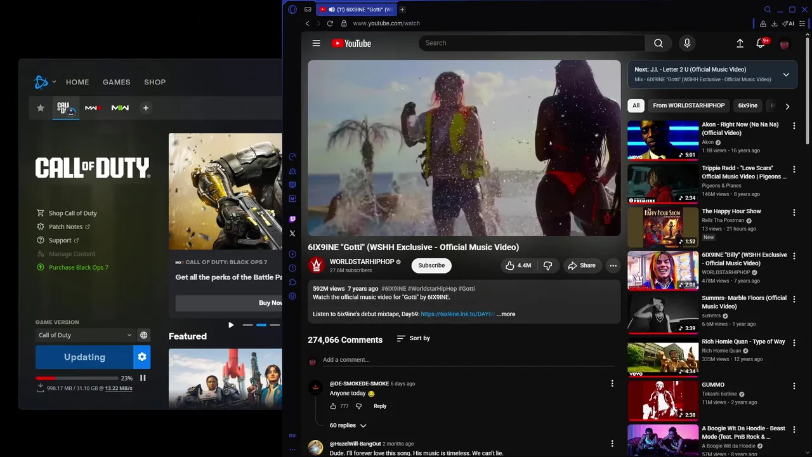Image resolution: width=812 pixels, height=457 pixels.
Task: Share the Gotti video
Action: pos(582,265)
